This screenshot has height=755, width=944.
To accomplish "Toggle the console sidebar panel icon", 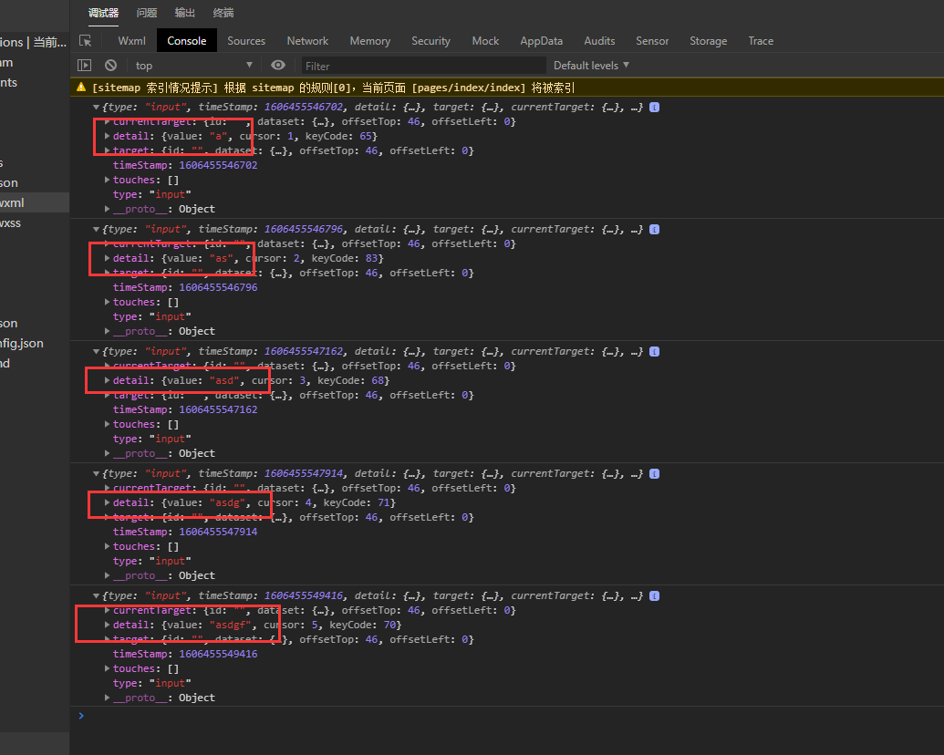I will tap(84, 65).
